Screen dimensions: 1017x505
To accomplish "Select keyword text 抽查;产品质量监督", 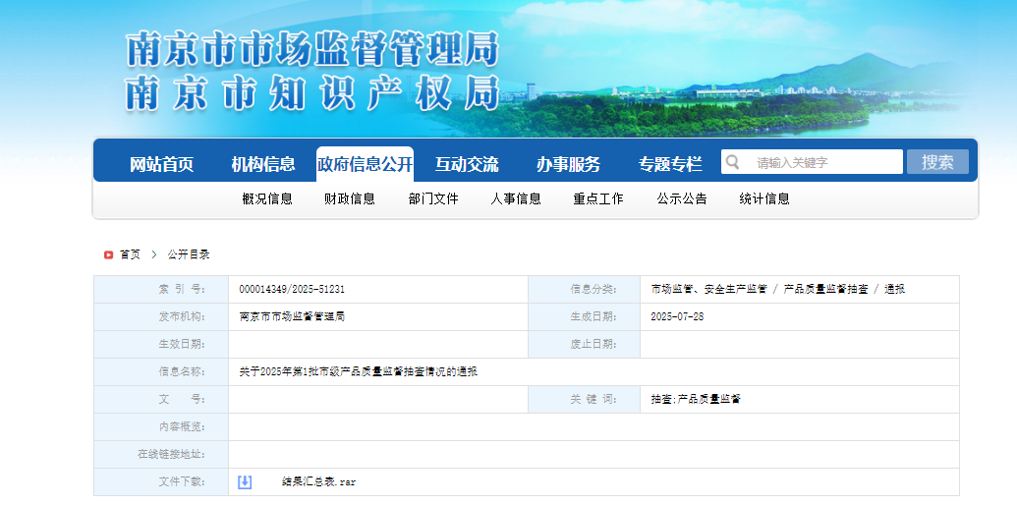I will point(696,399).
